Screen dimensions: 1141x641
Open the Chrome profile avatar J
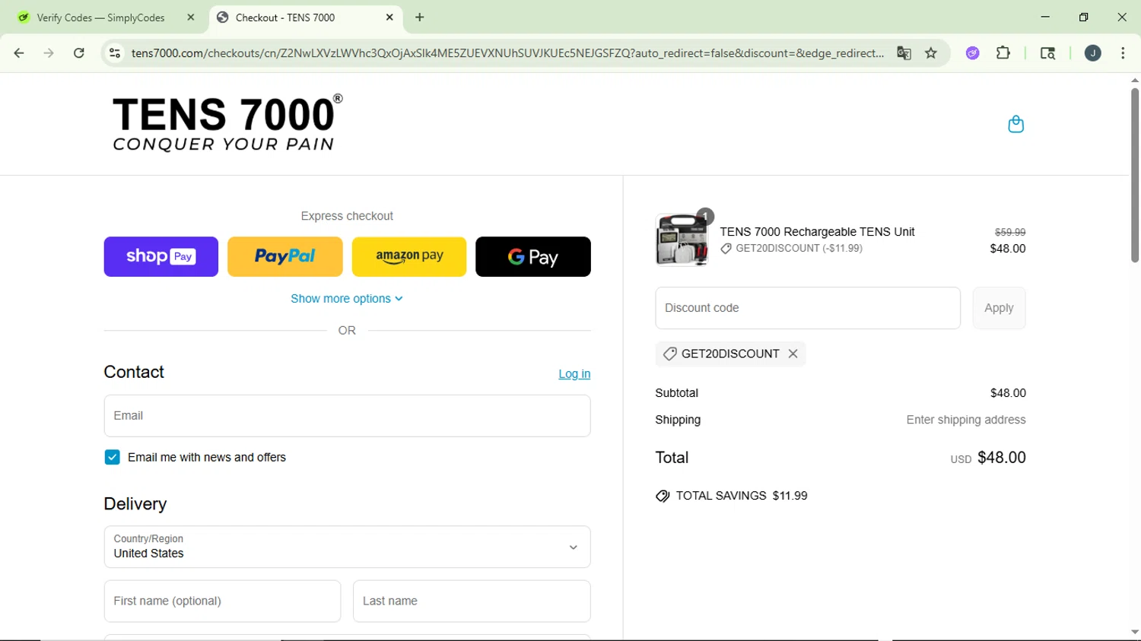[x=1092, y=53]
